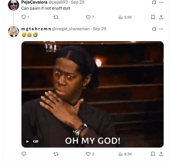173x161 pixels.
Task: Open Grok explain icon on PejaCavalera's tweet
Action: coord(154,2)
